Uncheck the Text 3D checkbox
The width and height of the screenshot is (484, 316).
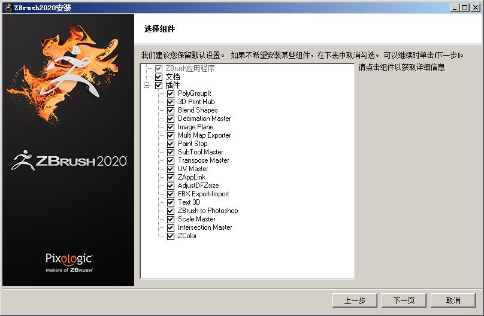click(171, 202)
